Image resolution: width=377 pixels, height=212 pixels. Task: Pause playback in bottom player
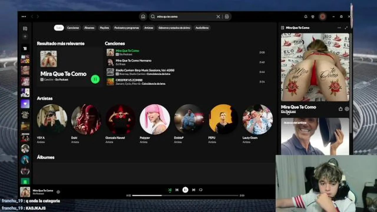(185, 190)
